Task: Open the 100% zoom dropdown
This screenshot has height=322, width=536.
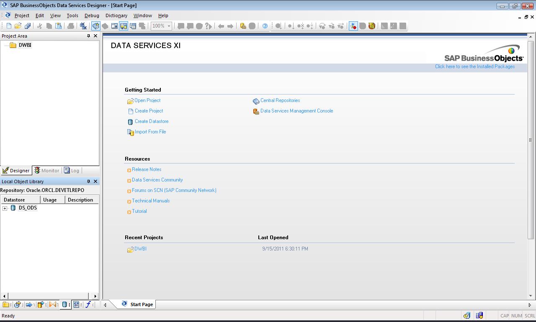Action: [x=169, y=26]
